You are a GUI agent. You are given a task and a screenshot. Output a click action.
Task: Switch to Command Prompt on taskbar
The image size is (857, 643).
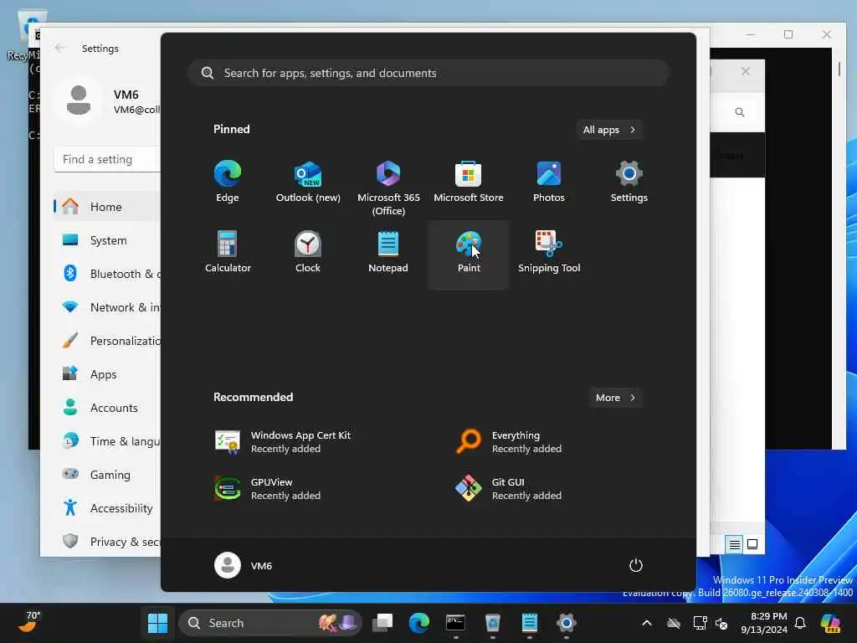(456, 623)
